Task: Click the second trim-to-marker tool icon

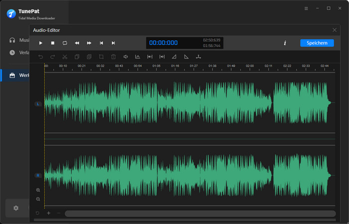Action: point(162,57)
